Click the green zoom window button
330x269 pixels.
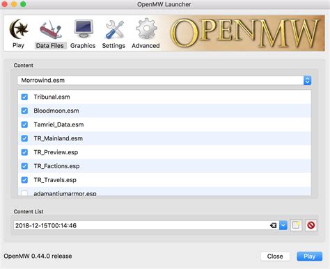coord(23,4)
